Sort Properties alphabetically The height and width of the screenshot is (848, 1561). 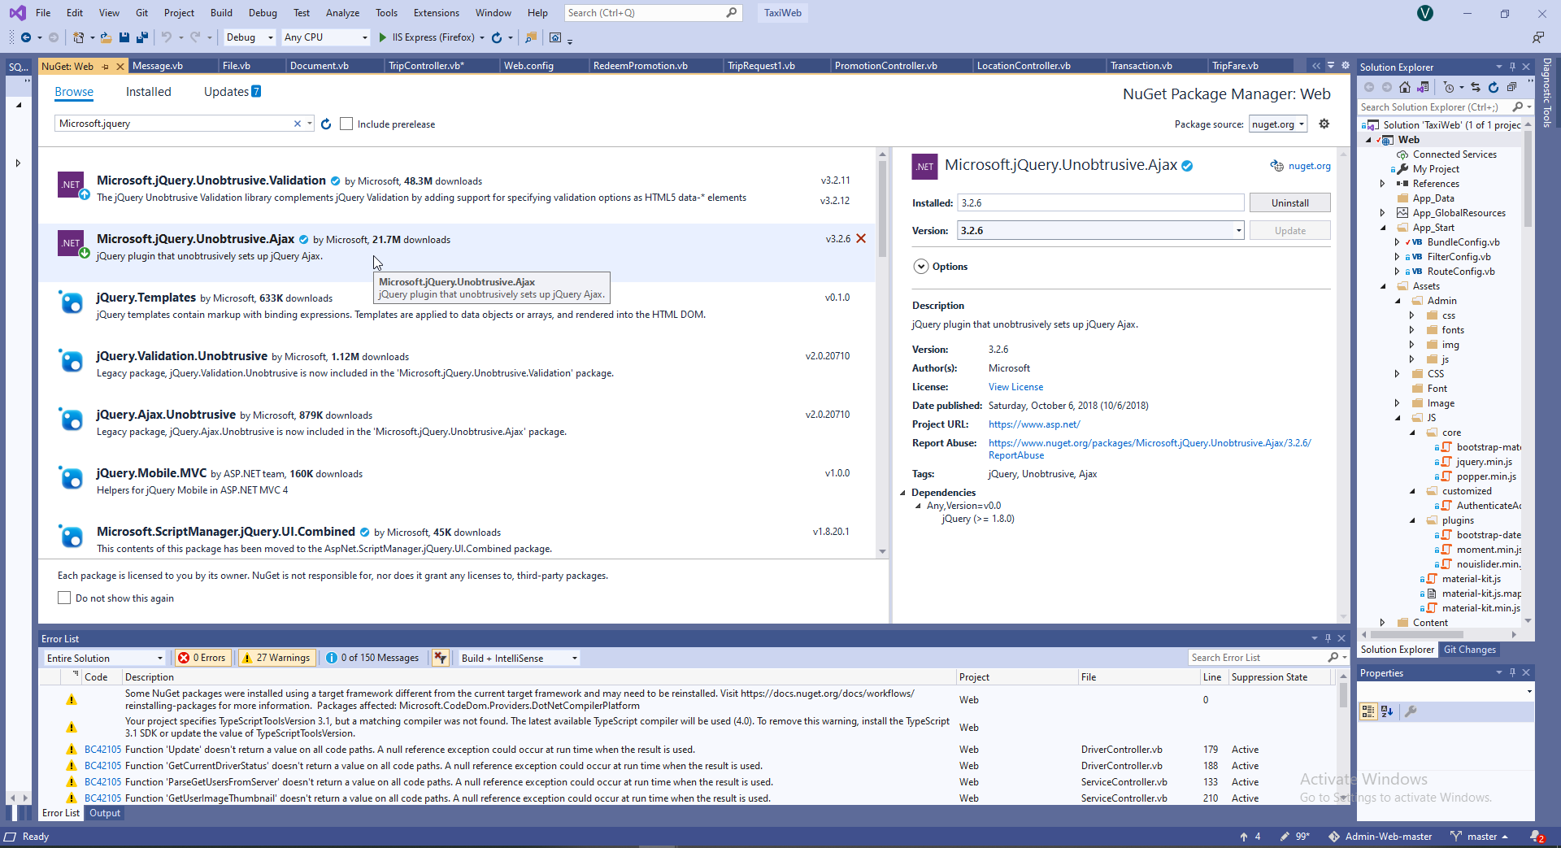(x=1387, y=711)
